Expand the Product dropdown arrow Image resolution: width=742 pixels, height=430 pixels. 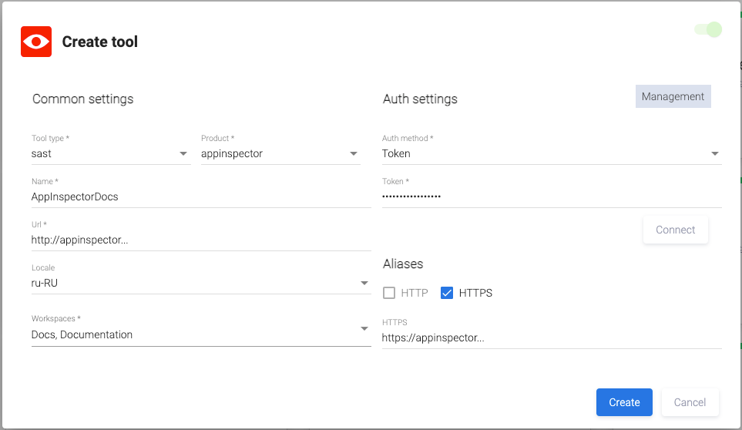click(x=354, y=153)
